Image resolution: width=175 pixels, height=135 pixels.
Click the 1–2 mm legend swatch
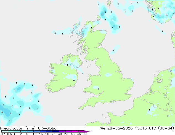tap(17, 131)
